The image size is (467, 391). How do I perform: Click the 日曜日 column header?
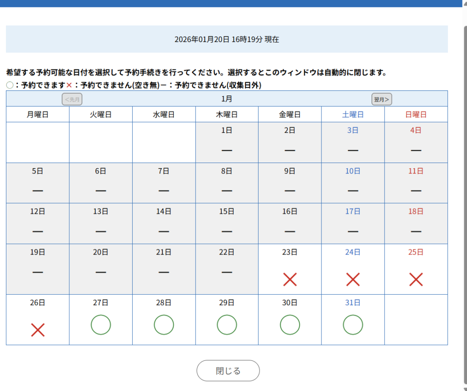pos(416,114)
